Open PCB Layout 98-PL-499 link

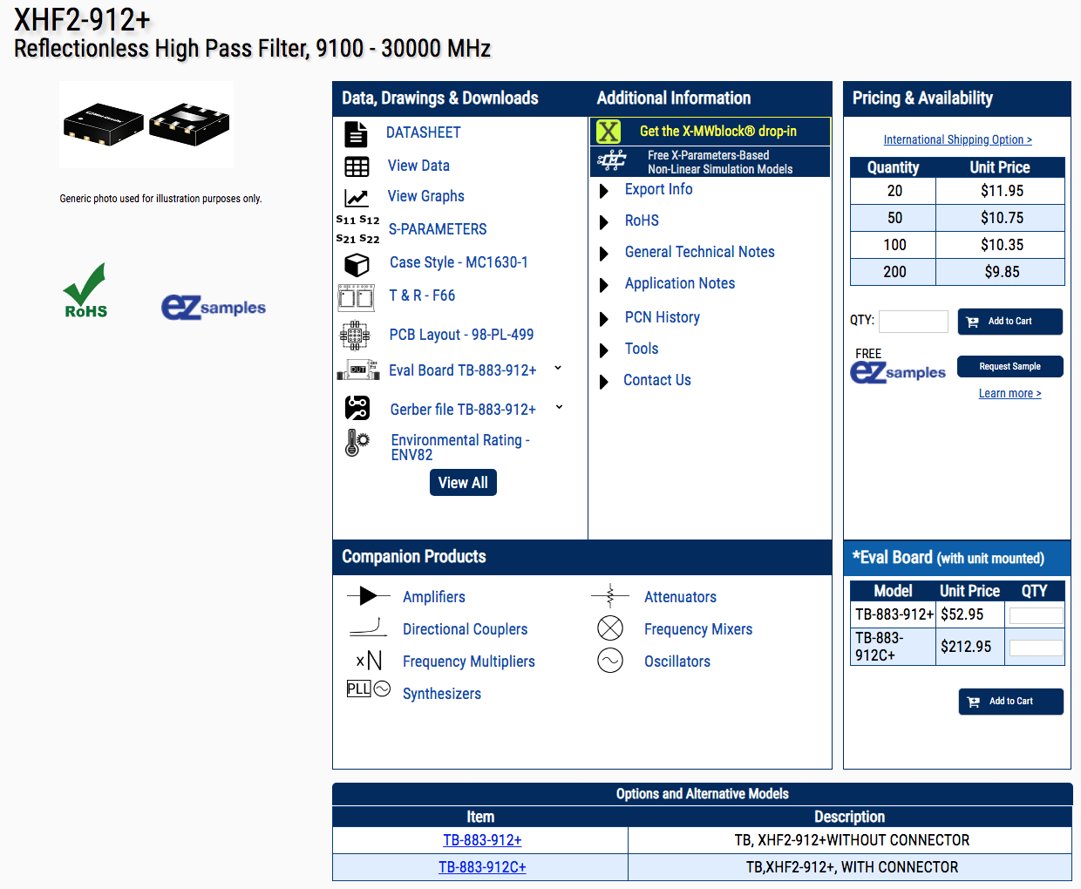tap(461, 335)
